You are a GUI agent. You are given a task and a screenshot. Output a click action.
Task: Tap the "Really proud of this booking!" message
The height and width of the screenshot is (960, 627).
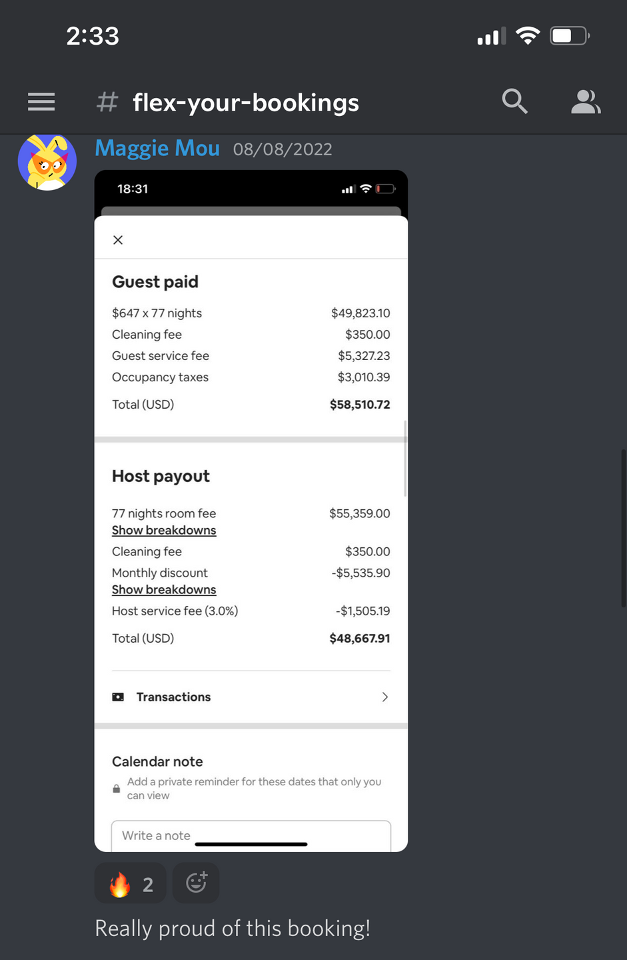tap(233, 929)
